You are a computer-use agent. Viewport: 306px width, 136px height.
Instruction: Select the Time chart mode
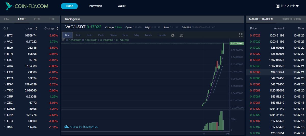(68, 35)
